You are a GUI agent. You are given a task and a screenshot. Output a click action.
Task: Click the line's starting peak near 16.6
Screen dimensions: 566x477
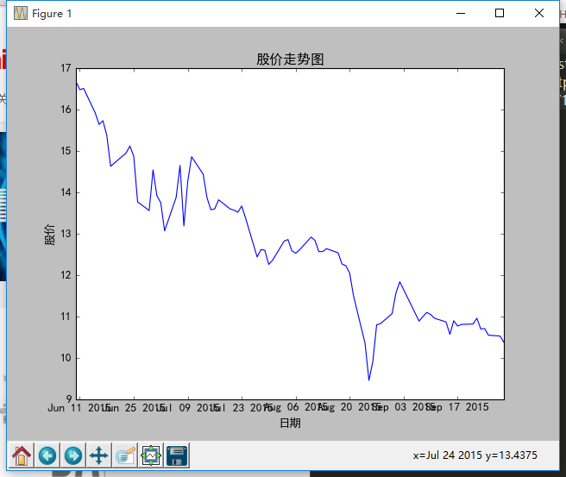[77, 83]
